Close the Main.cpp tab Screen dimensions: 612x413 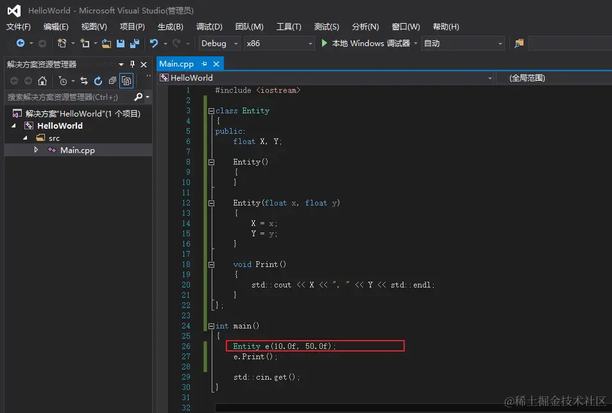click(x=216, y=63)
